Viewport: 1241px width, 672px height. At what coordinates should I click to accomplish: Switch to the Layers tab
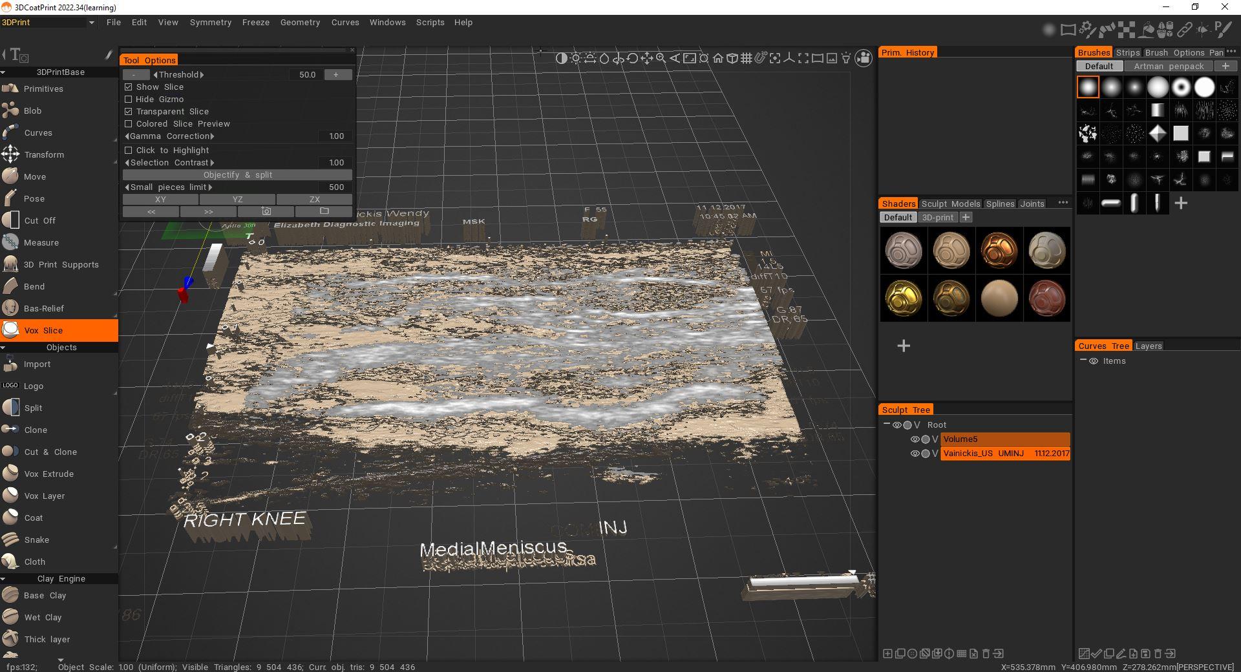(x=1149, y=346)
